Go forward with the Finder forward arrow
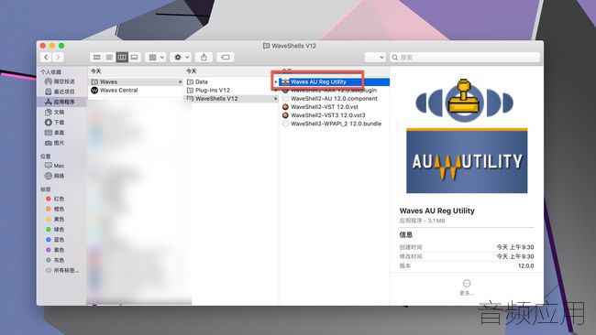The height and width of the screenshot is (335, 596). (x=58, y=58)
